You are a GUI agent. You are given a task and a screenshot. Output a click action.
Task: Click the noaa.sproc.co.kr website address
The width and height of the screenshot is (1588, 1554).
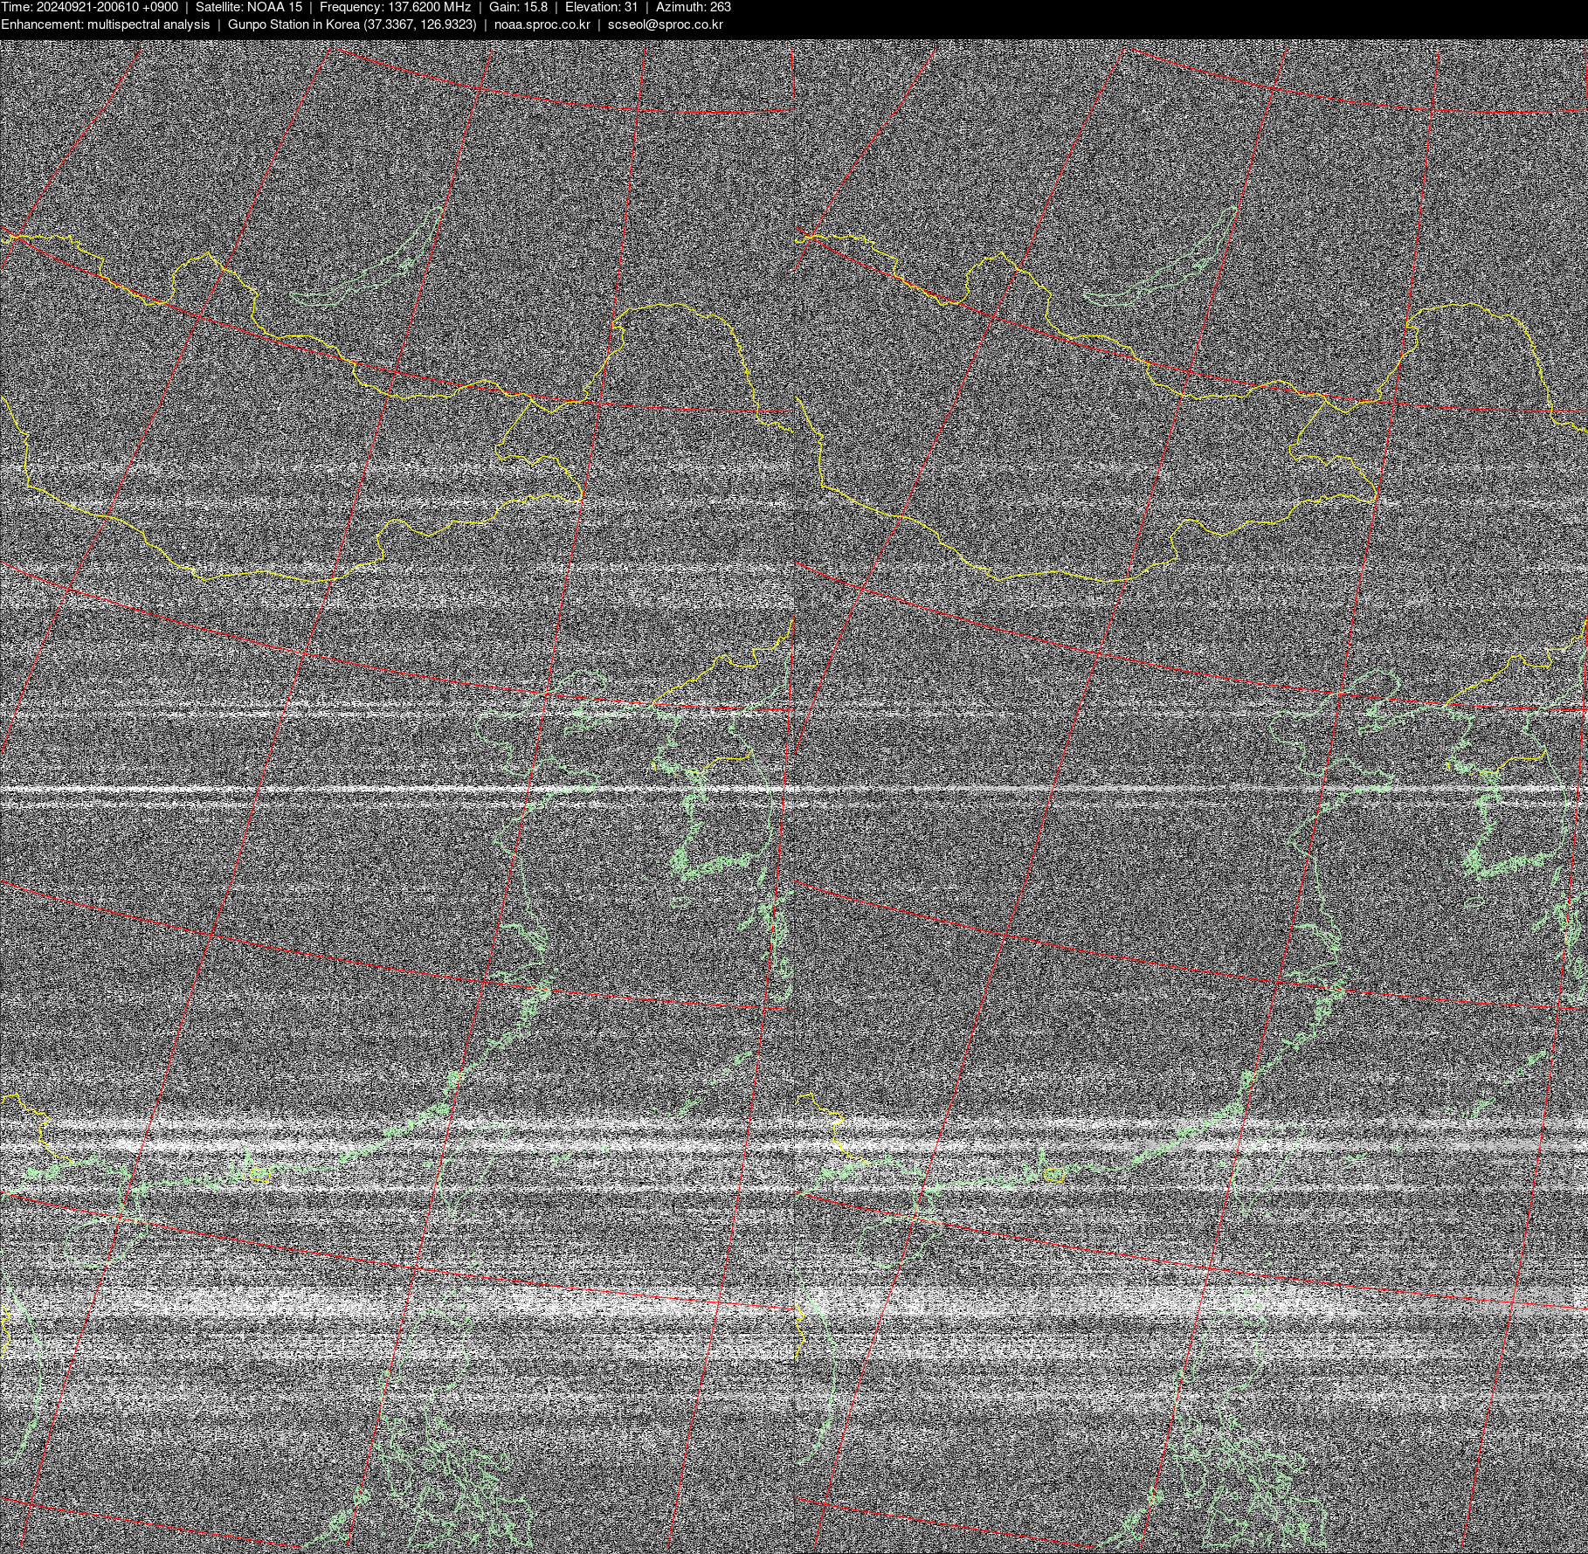coord(542,24)
